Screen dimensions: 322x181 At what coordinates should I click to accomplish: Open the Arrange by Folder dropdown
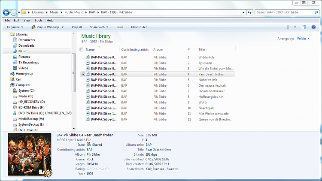click(x=303, y=39)
